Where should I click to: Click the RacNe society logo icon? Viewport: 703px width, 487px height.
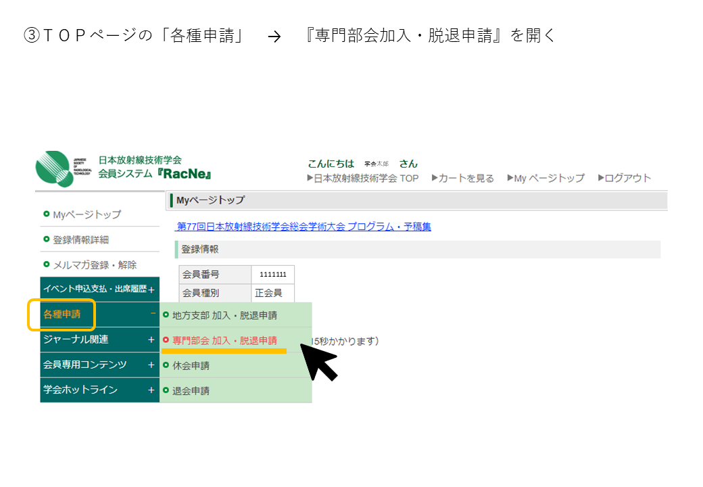(54, 168)
